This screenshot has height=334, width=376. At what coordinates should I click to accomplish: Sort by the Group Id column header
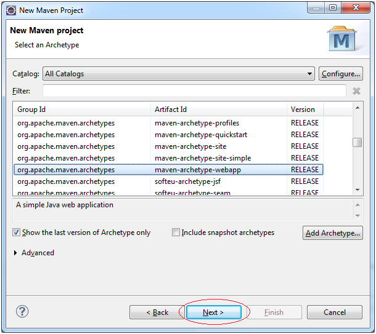(82, 109)
